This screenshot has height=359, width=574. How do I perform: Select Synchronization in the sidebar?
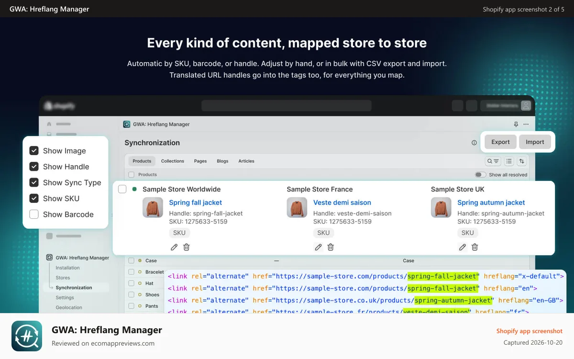pos(74,288)
